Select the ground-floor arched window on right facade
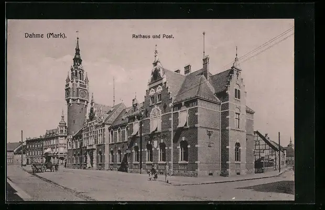The width and height of the screenshot is (325, 210). tap(237, 152)
